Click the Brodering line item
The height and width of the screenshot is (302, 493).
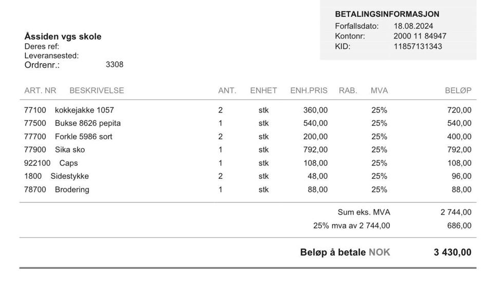pyautogui.click(x=248, y=190)
